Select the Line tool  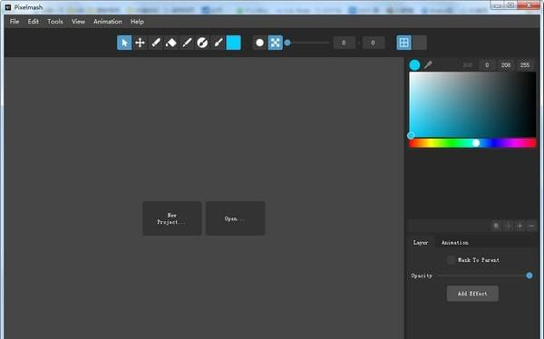coord(187,43)
